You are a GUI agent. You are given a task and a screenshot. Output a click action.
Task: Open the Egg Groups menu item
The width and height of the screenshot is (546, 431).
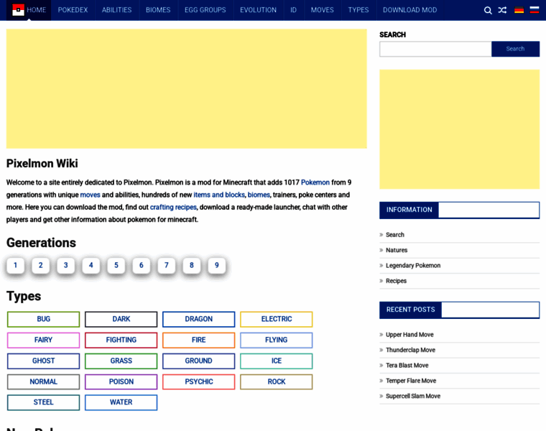click(x=205, y=10)
